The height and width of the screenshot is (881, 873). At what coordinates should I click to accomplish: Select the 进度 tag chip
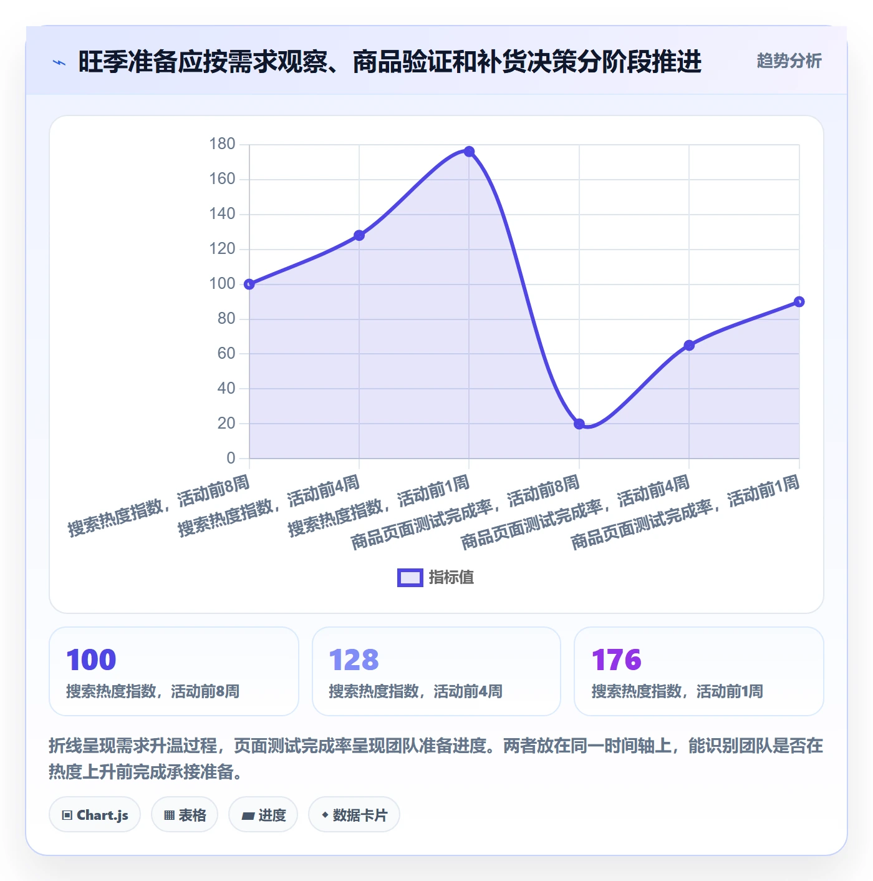[263, 814]
